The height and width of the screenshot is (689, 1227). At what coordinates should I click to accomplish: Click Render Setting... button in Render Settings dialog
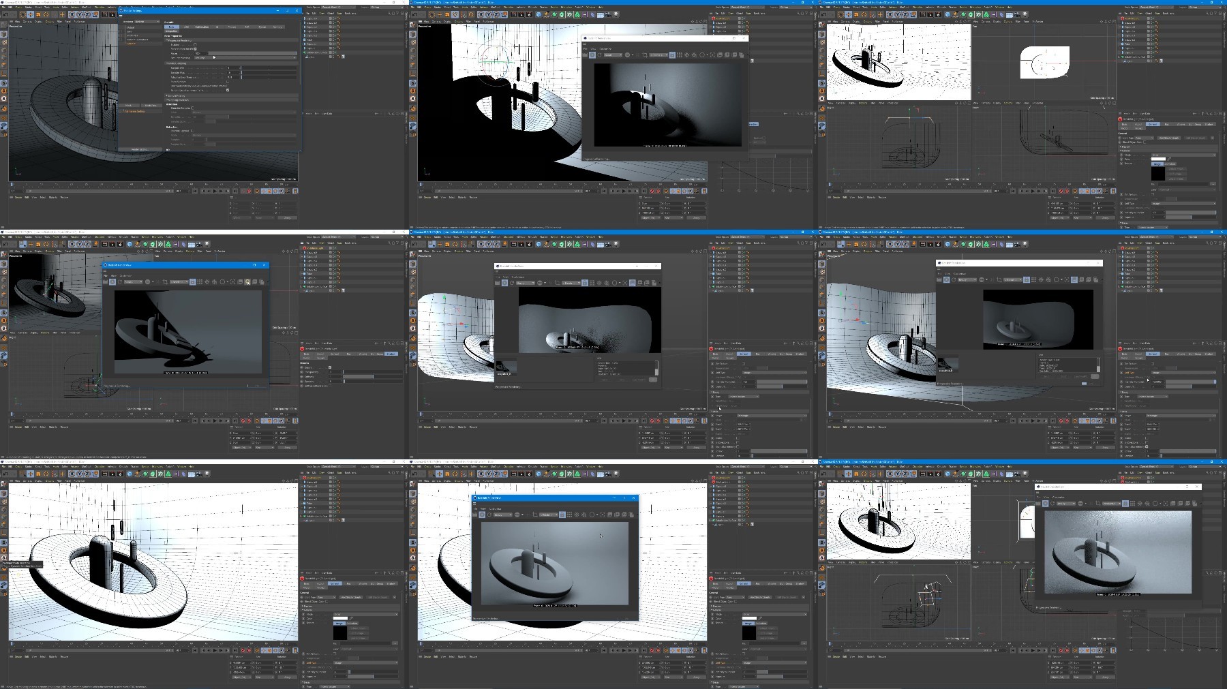(140, 149)
